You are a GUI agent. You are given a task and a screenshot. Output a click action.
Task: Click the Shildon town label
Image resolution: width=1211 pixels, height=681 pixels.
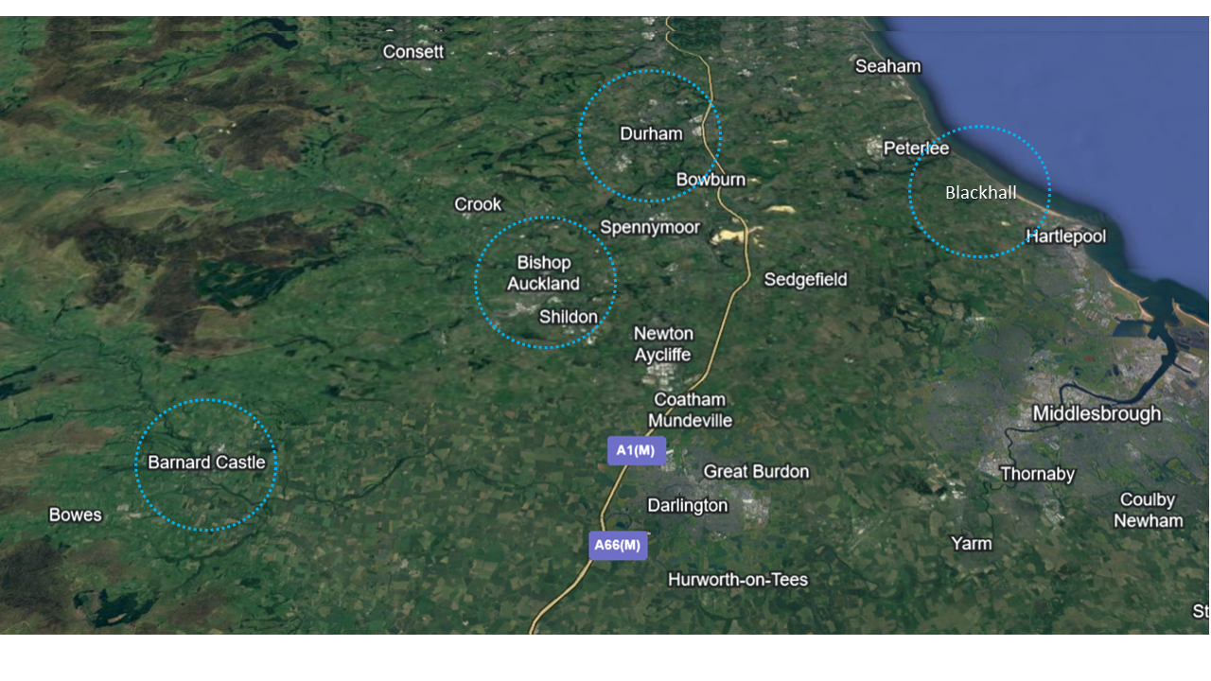pos(569,317)
